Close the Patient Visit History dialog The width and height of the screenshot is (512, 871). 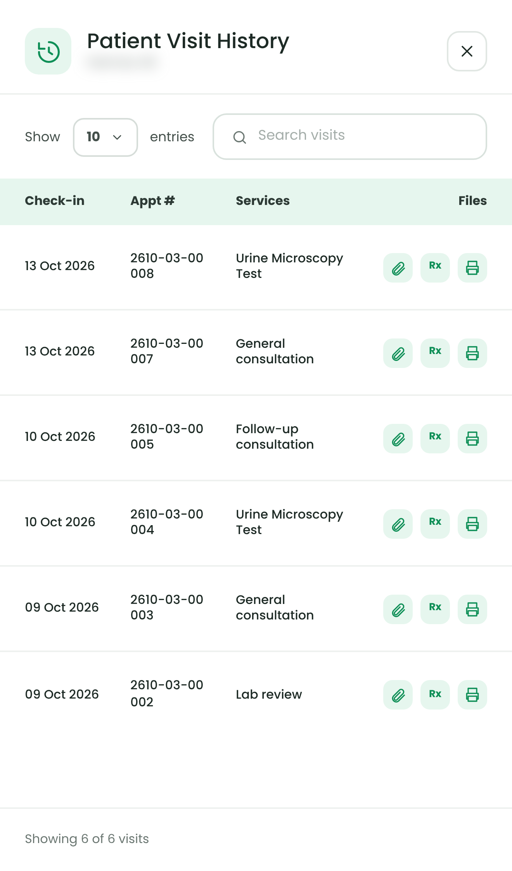pyautogui.click(x=467, y=51)
